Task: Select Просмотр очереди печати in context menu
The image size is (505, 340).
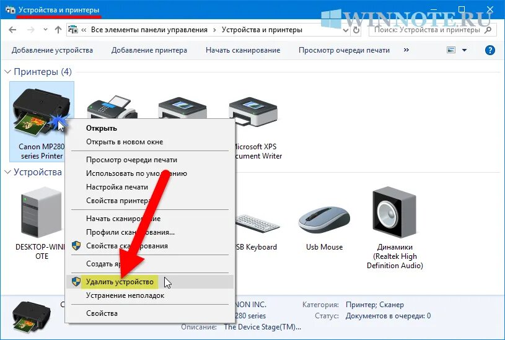Action: coord(150,160)
